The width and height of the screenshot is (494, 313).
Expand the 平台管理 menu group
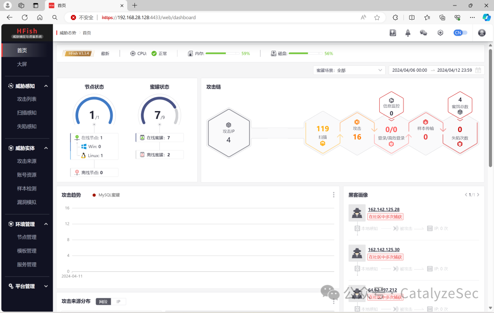46,286
